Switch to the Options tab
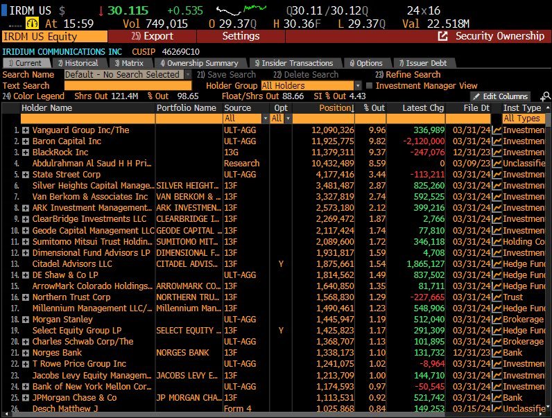This screenshot has height=418, width=552. [x=365, y=63]
